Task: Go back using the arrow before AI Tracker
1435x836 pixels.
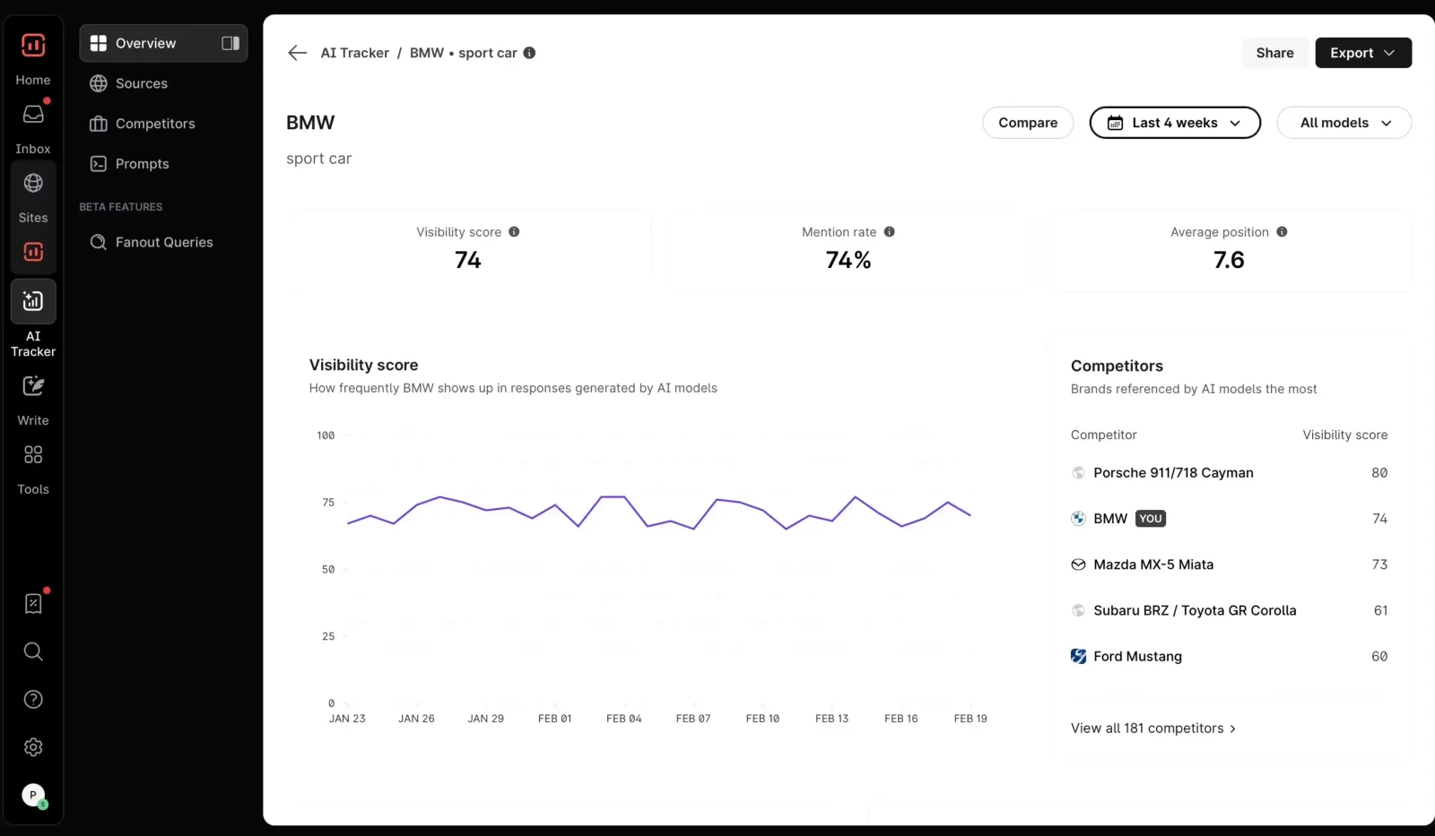Action: (297, 53)
